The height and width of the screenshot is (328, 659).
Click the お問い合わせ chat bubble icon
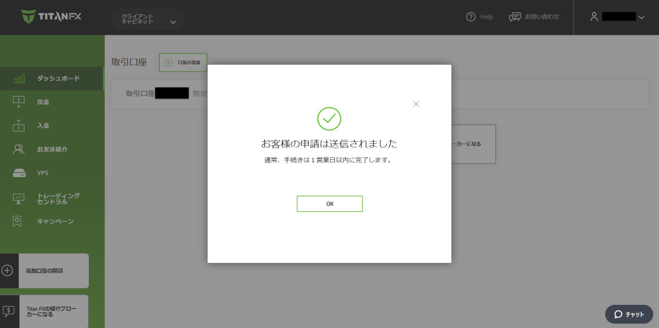[515, 17]
